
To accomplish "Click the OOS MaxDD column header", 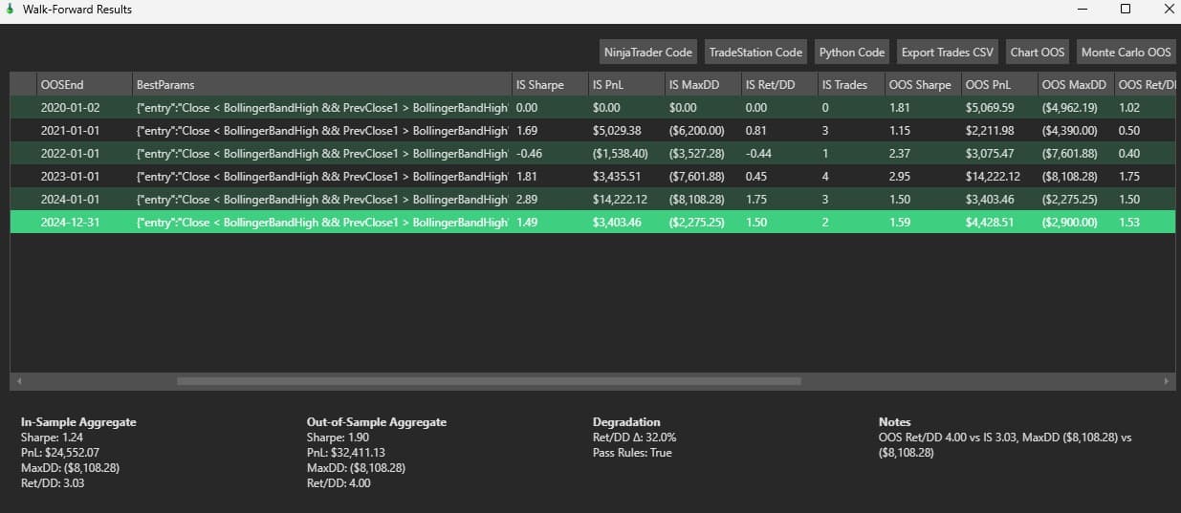I will [1074, 84].
